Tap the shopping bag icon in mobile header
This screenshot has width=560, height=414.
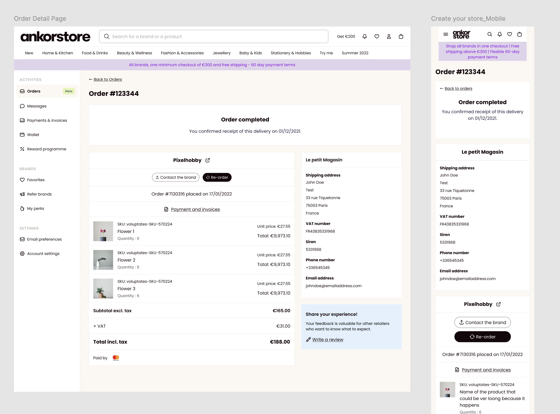tap(520, 34)
